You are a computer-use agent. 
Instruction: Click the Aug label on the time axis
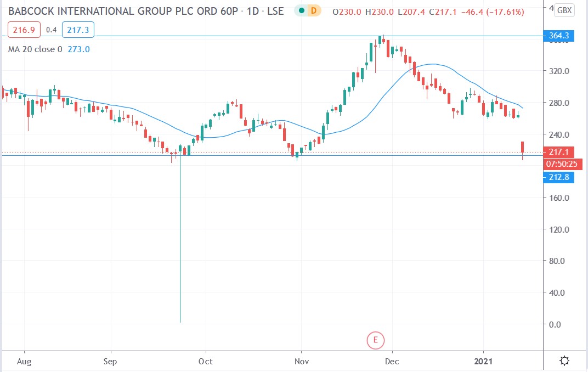24,362
